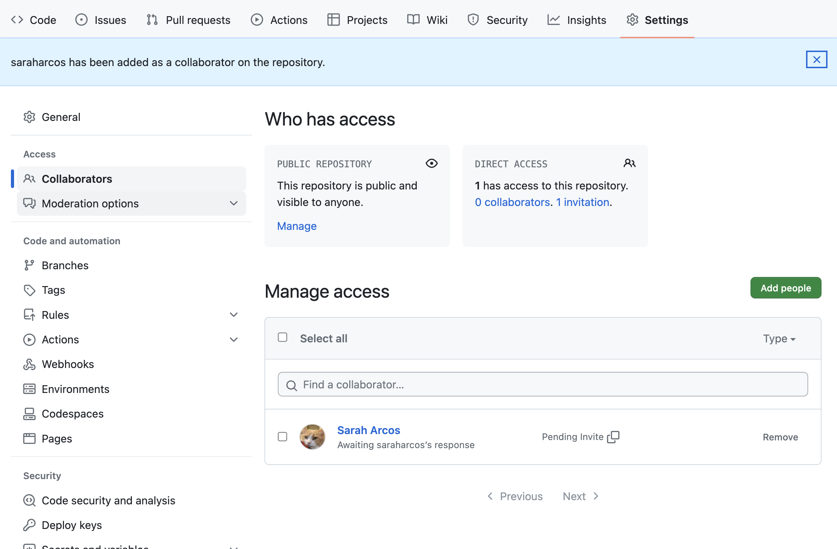Click the sidebar Actions play icon

pos(30,340)
